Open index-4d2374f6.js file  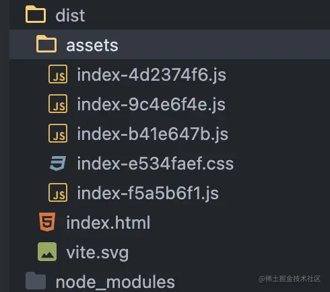pos(152,75)
